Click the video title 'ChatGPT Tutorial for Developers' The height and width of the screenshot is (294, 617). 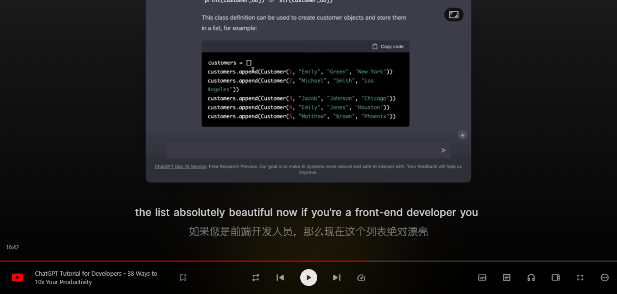pos(96,278)
